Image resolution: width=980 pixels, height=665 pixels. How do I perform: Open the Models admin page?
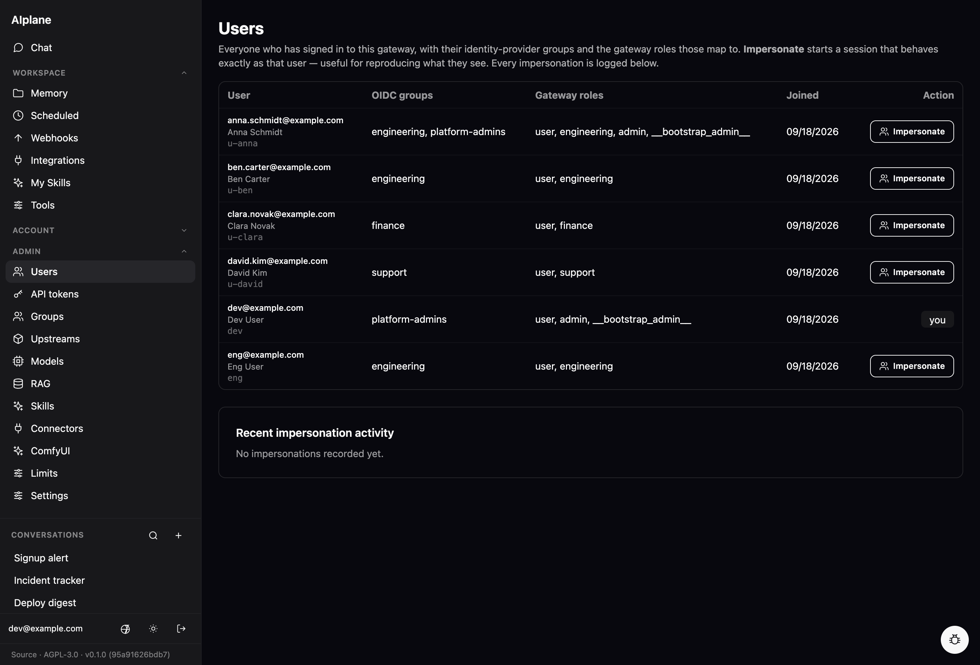click(x=100, y=361)
